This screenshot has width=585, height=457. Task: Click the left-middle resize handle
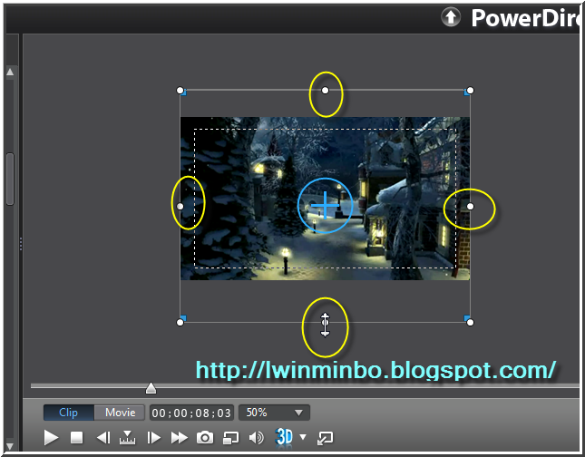coord(180,207)
